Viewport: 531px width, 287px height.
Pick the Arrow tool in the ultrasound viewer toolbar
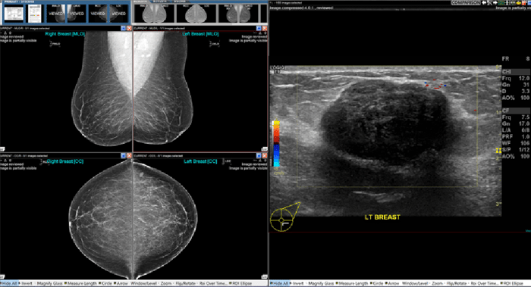[x=392, y=283]
